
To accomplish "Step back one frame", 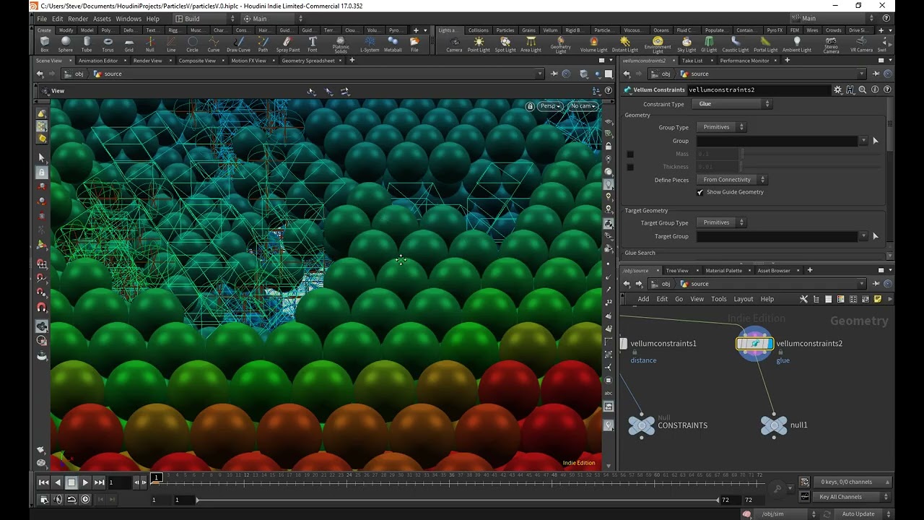I will 137,482.
